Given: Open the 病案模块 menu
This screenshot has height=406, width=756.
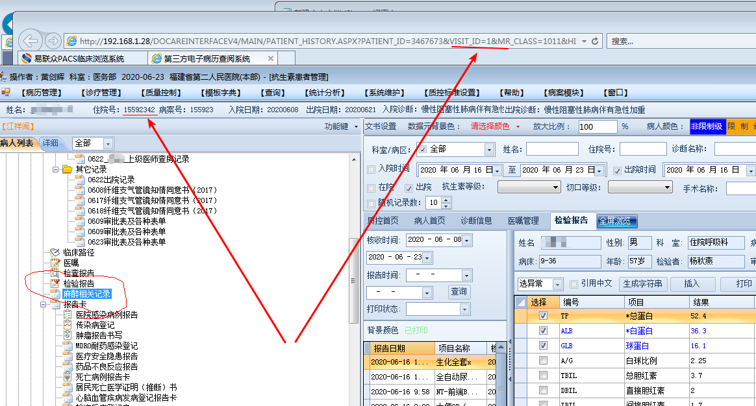Looking at the screenshot, I should coord(564,93).
